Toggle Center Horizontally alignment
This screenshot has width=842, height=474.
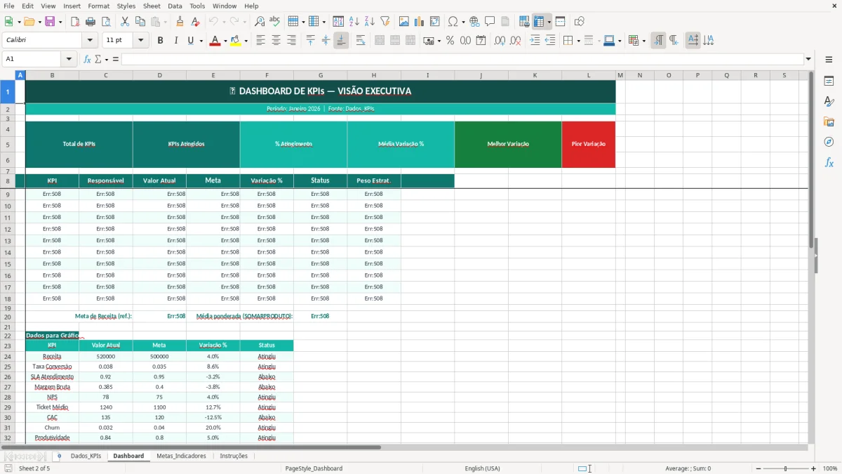pos(276,41)
